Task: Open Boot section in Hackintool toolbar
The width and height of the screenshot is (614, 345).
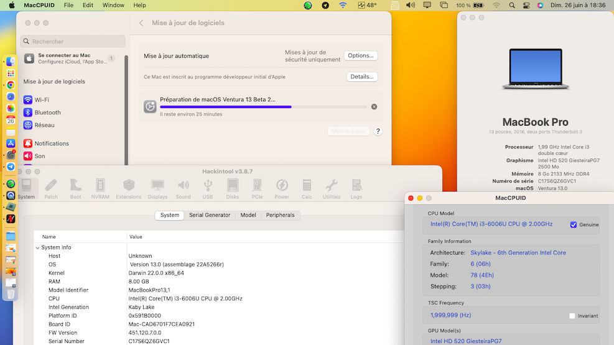Action: (75, 189)
